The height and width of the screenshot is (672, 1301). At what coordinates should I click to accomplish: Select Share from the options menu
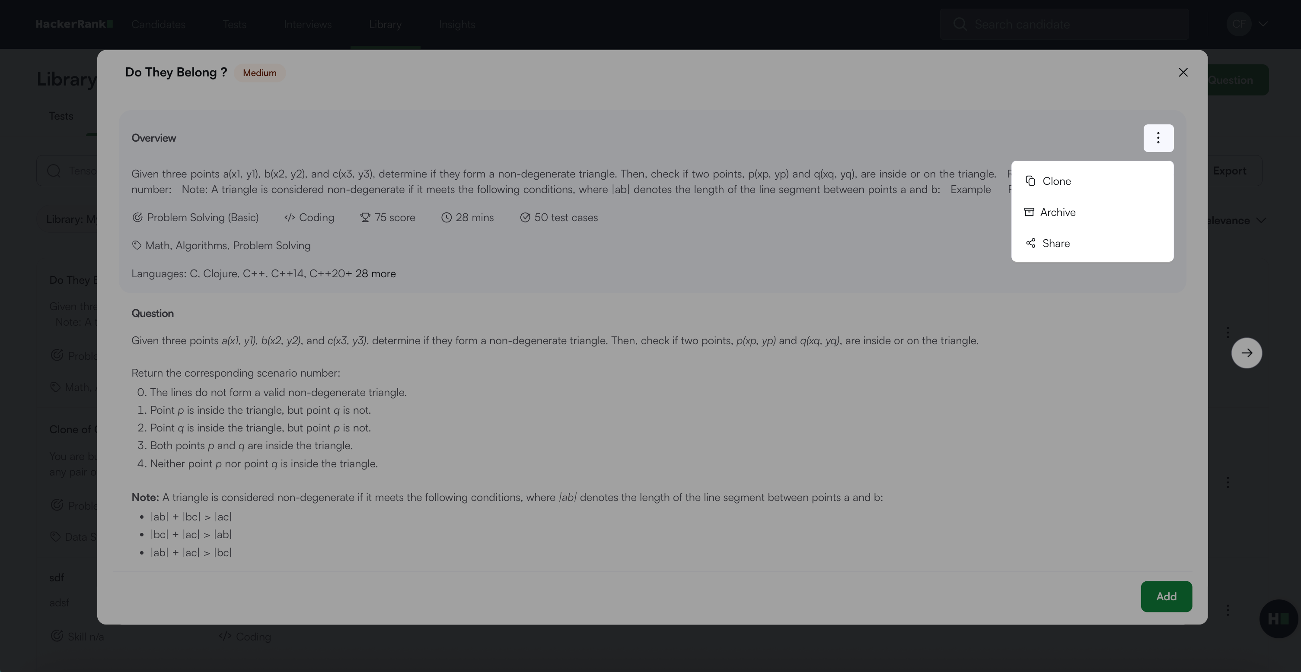click(1055, 244)
